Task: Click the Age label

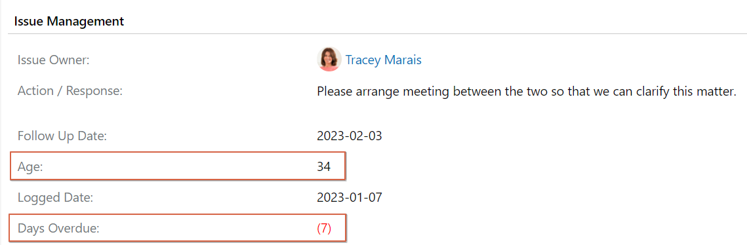Action: click(29, 167)
